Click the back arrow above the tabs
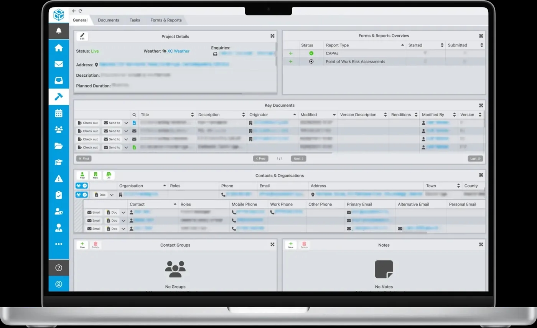Image resolution: width=537 pixels, height=328 pixels. pyautogui.click(x=74, y=11)
